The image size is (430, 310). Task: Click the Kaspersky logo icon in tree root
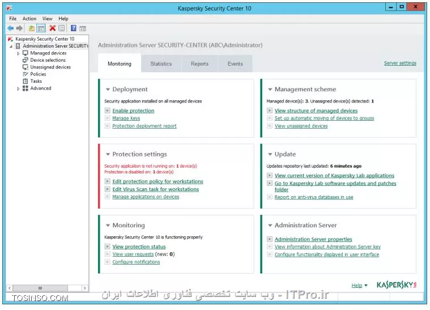[10, 39]
